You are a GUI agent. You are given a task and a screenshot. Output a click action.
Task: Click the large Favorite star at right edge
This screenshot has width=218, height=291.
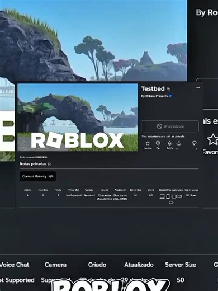(212, 139)
